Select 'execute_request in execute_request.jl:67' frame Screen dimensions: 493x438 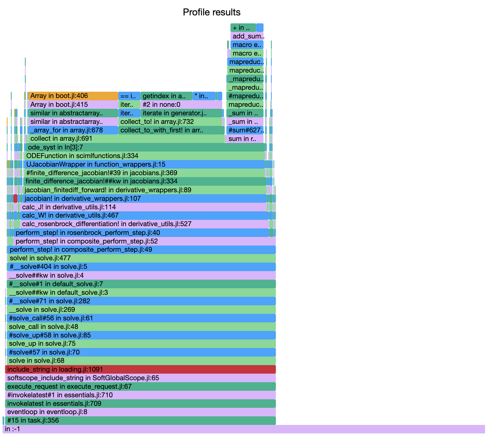click(140, 386)
